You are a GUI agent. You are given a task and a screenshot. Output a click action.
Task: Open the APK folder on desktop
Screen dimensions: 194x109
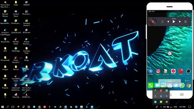[x=5, y=49]
